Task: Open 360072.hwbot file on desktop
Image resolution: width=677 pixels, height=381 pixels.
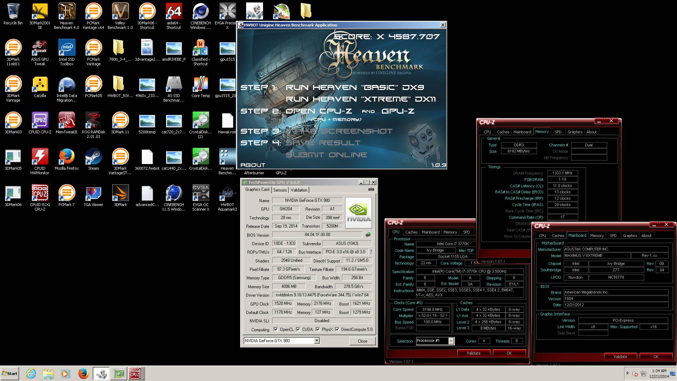Action: click(147, 159)
